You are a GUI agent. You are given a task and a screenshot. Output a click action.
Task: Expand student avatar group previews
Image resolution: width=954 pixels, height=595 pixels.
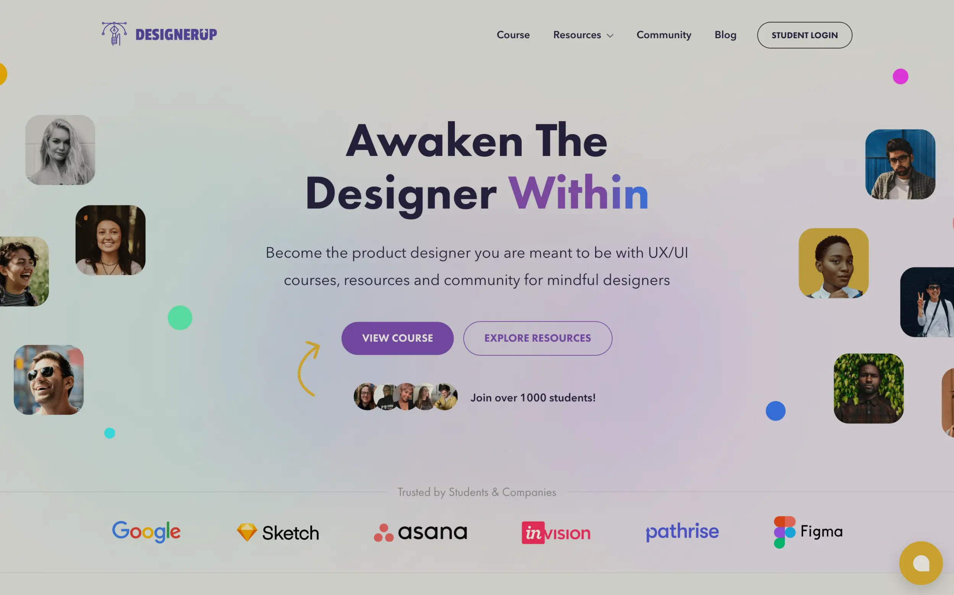coord(404,397)
